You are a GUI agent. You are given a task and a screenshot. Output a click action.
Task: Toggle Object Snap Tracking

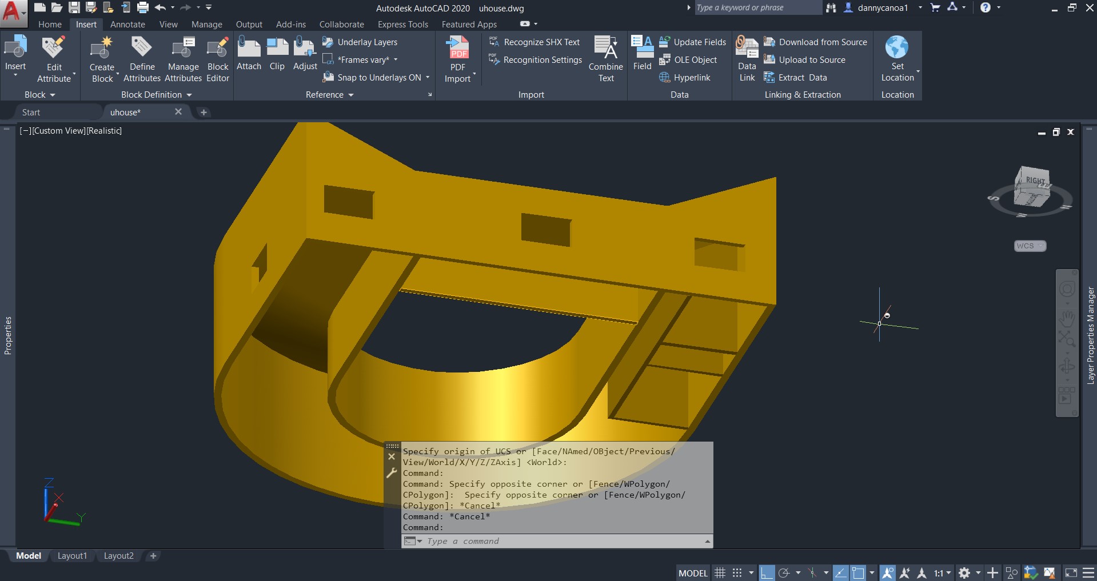[840, 572]
